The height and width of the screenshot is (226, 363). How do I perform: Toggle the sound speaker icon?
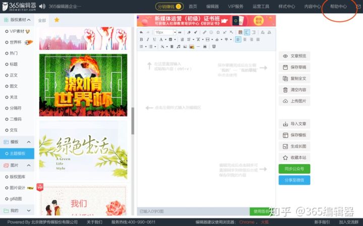(x=42, y=6)
